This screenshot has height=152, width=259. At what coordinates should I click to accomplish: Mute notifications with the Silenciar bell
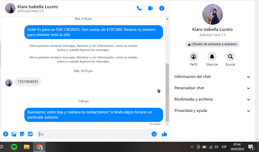tap(212, 57)
